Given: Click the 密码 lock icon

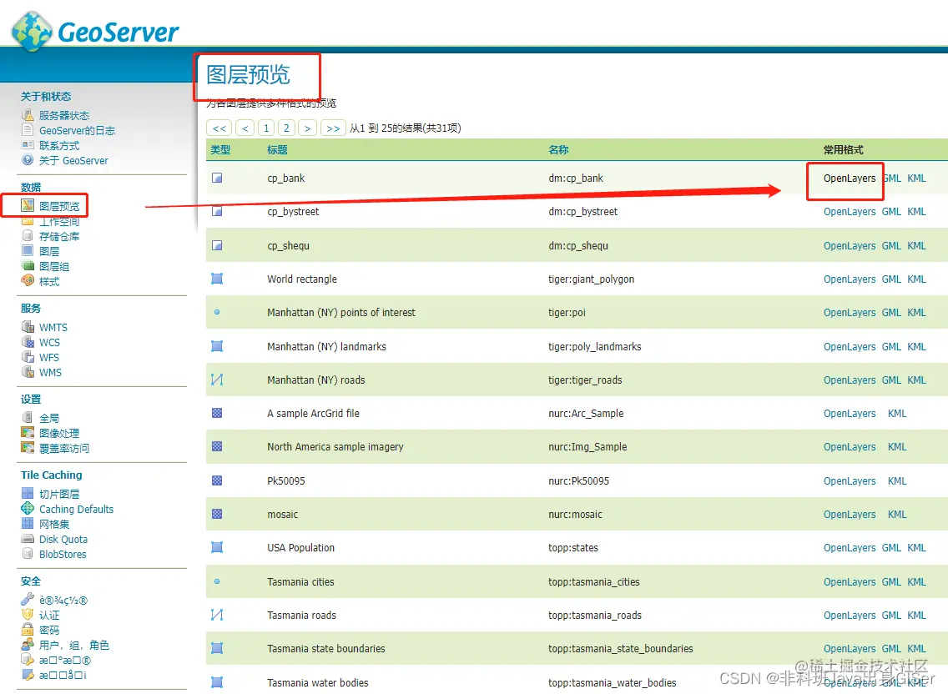Looking at the screenshot, I should 28,629.
